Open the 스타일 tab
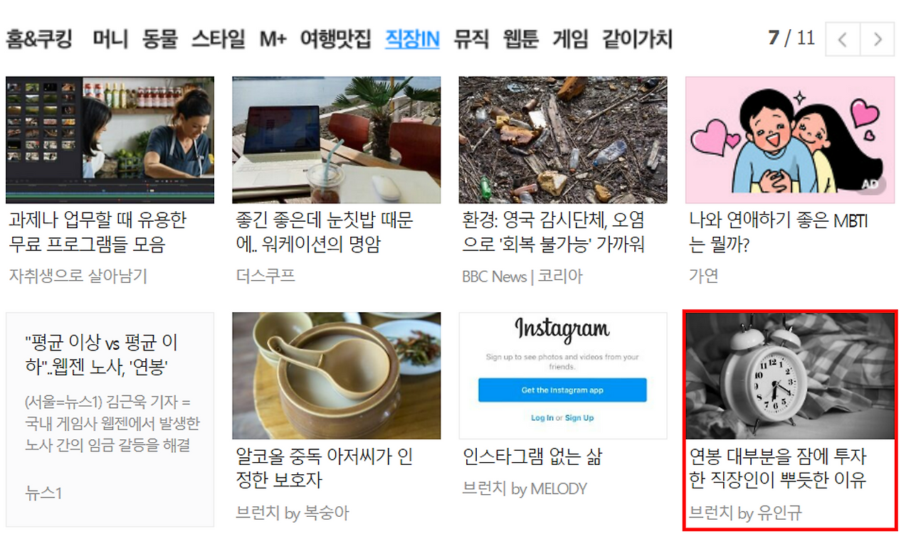 tap(218, 38)
